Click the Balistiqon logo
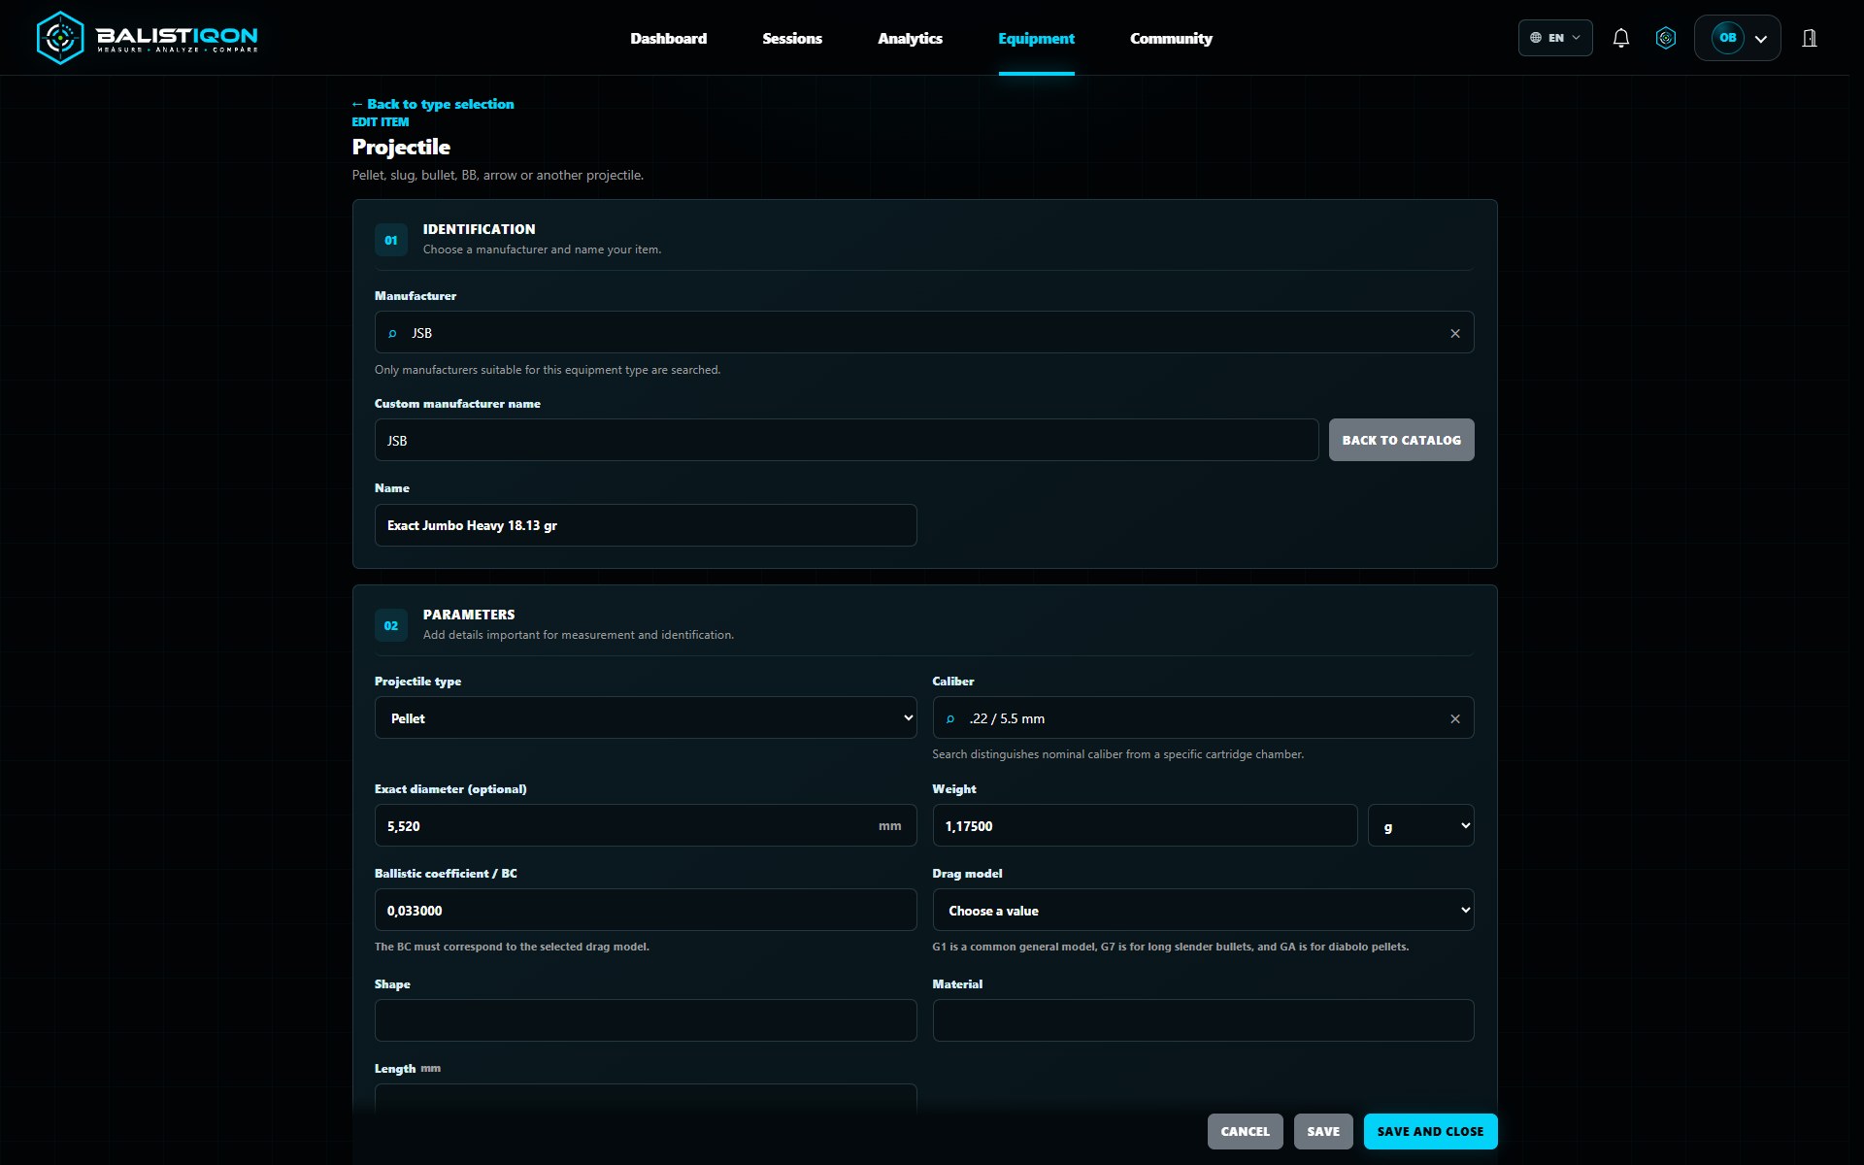 147,38
